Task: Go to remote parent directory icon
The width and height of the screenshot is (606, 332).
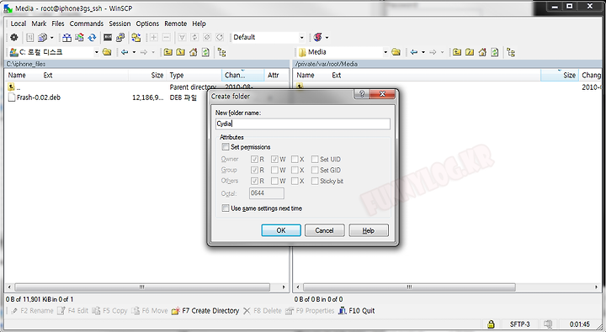Action: click(457, 52)
